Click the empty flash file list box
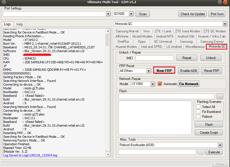Screen dimensions: 230x167 tap(155, 117)
